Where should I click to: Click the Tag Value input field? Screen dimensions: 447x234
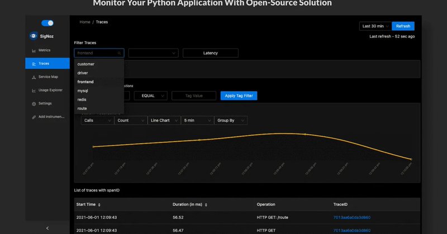(x=194, y=95)
